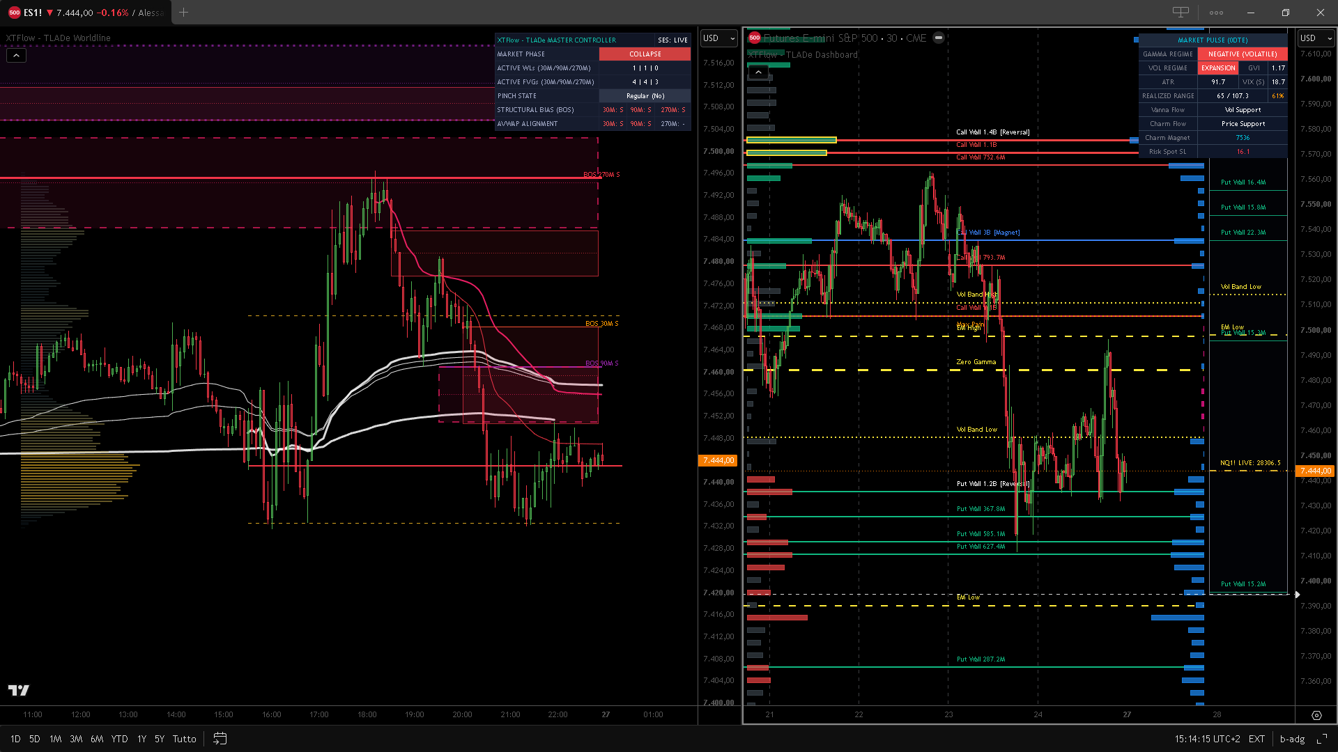Open chart settings gear on right chart

[1316, 715]
